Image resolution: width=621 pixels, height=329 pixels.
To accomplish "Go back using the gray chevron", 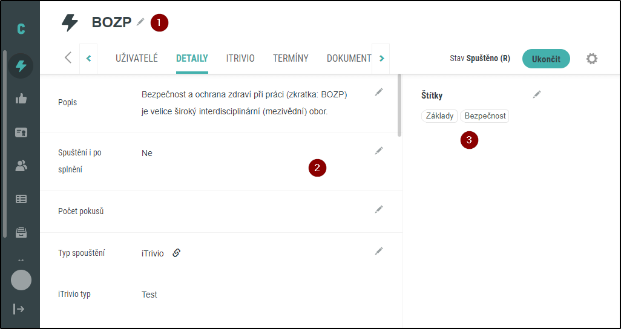I will pyautogui.click(x=68, y=58).
